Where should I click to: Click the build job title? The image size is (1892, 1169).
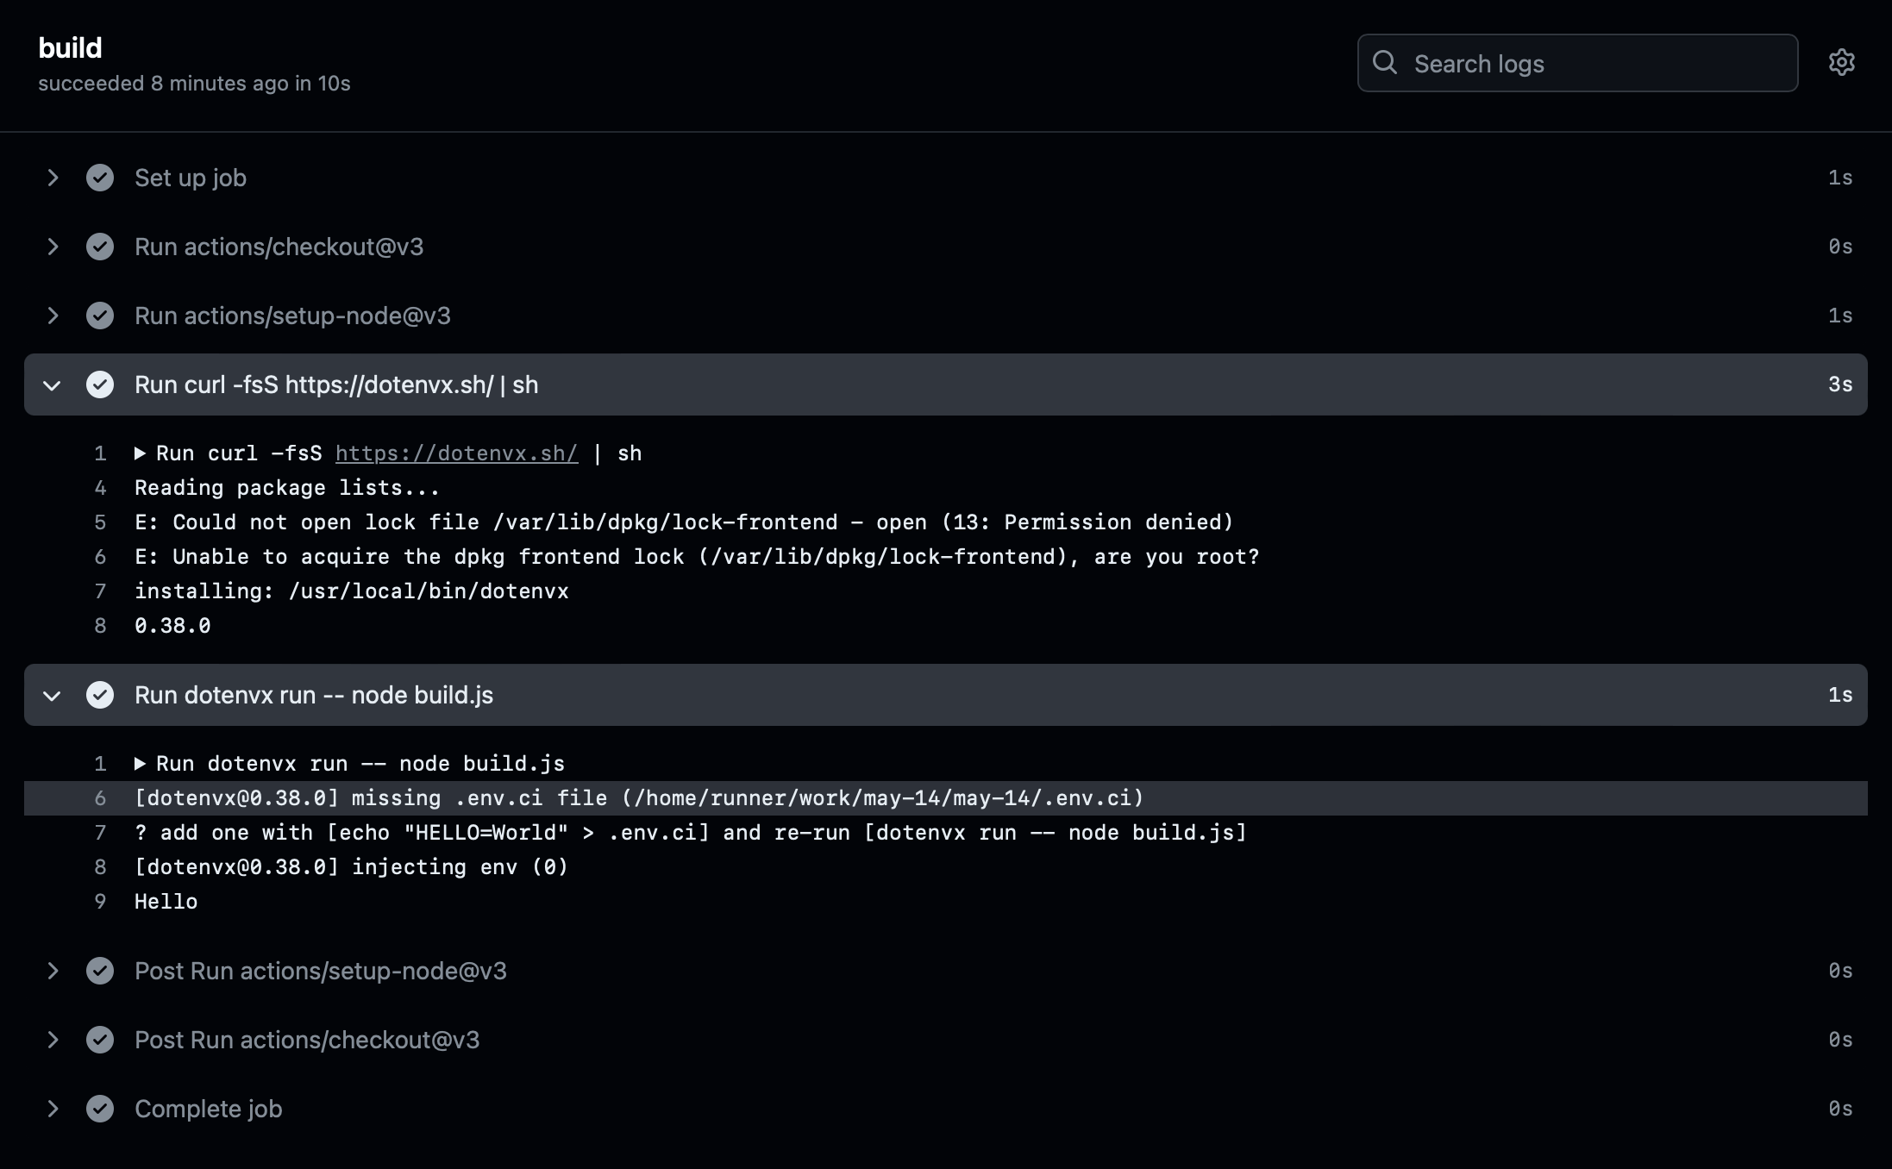(x=70, y=47)
